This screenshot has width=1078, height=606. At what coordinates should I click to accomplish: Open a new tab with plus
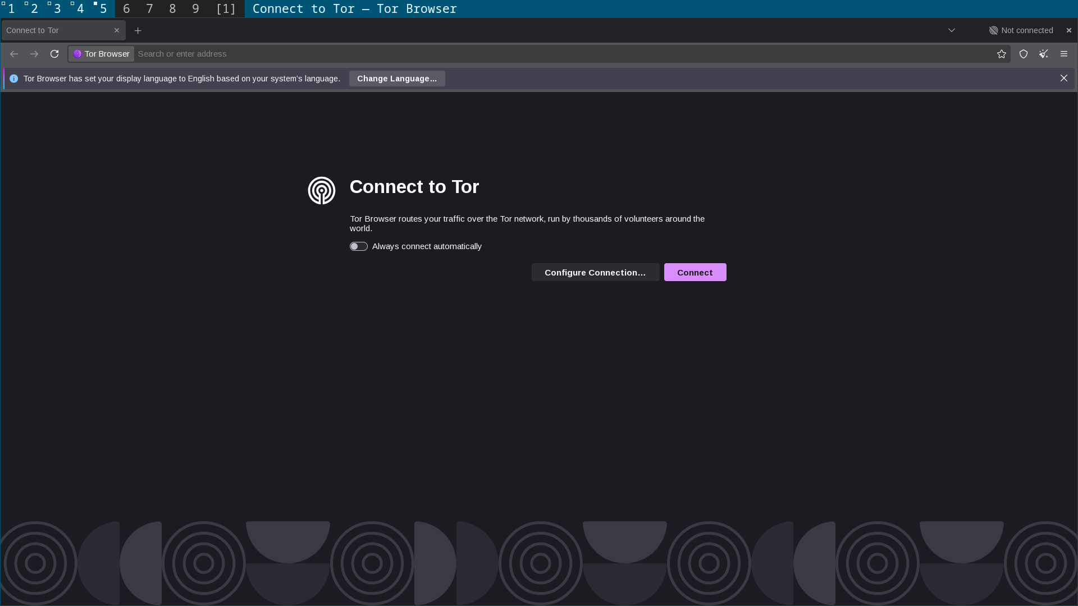pos(138,30)
